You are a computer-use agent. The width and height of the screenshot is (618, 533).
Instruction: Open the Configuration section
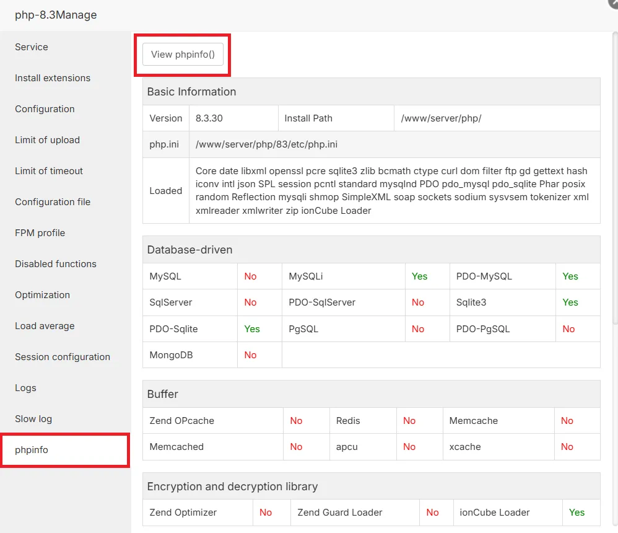coord(45,109)
